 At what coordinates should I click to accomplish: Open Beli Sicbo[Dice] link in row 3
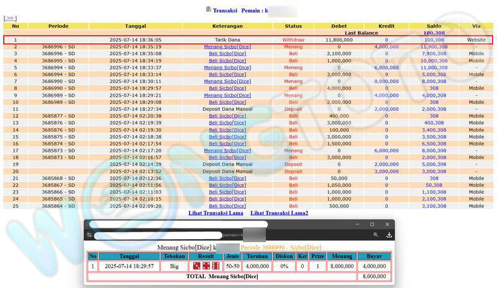click(227, 54)
